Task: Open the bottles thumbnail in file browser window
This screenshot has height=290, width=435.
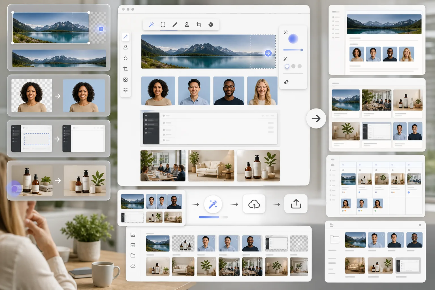Action: coord(380,265)
